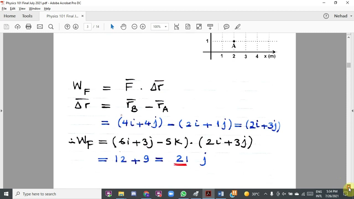Open the Edit menu
This screenshot has height=199, width=354.
(x=13, y=9)
